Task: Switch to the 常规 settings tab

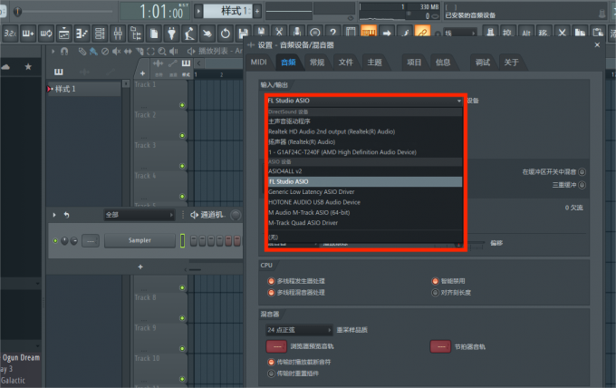Action: 317,63
